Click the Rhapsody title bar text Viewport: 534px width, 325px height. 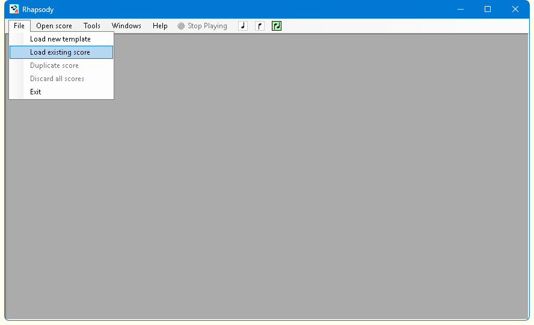click(38, 10)
